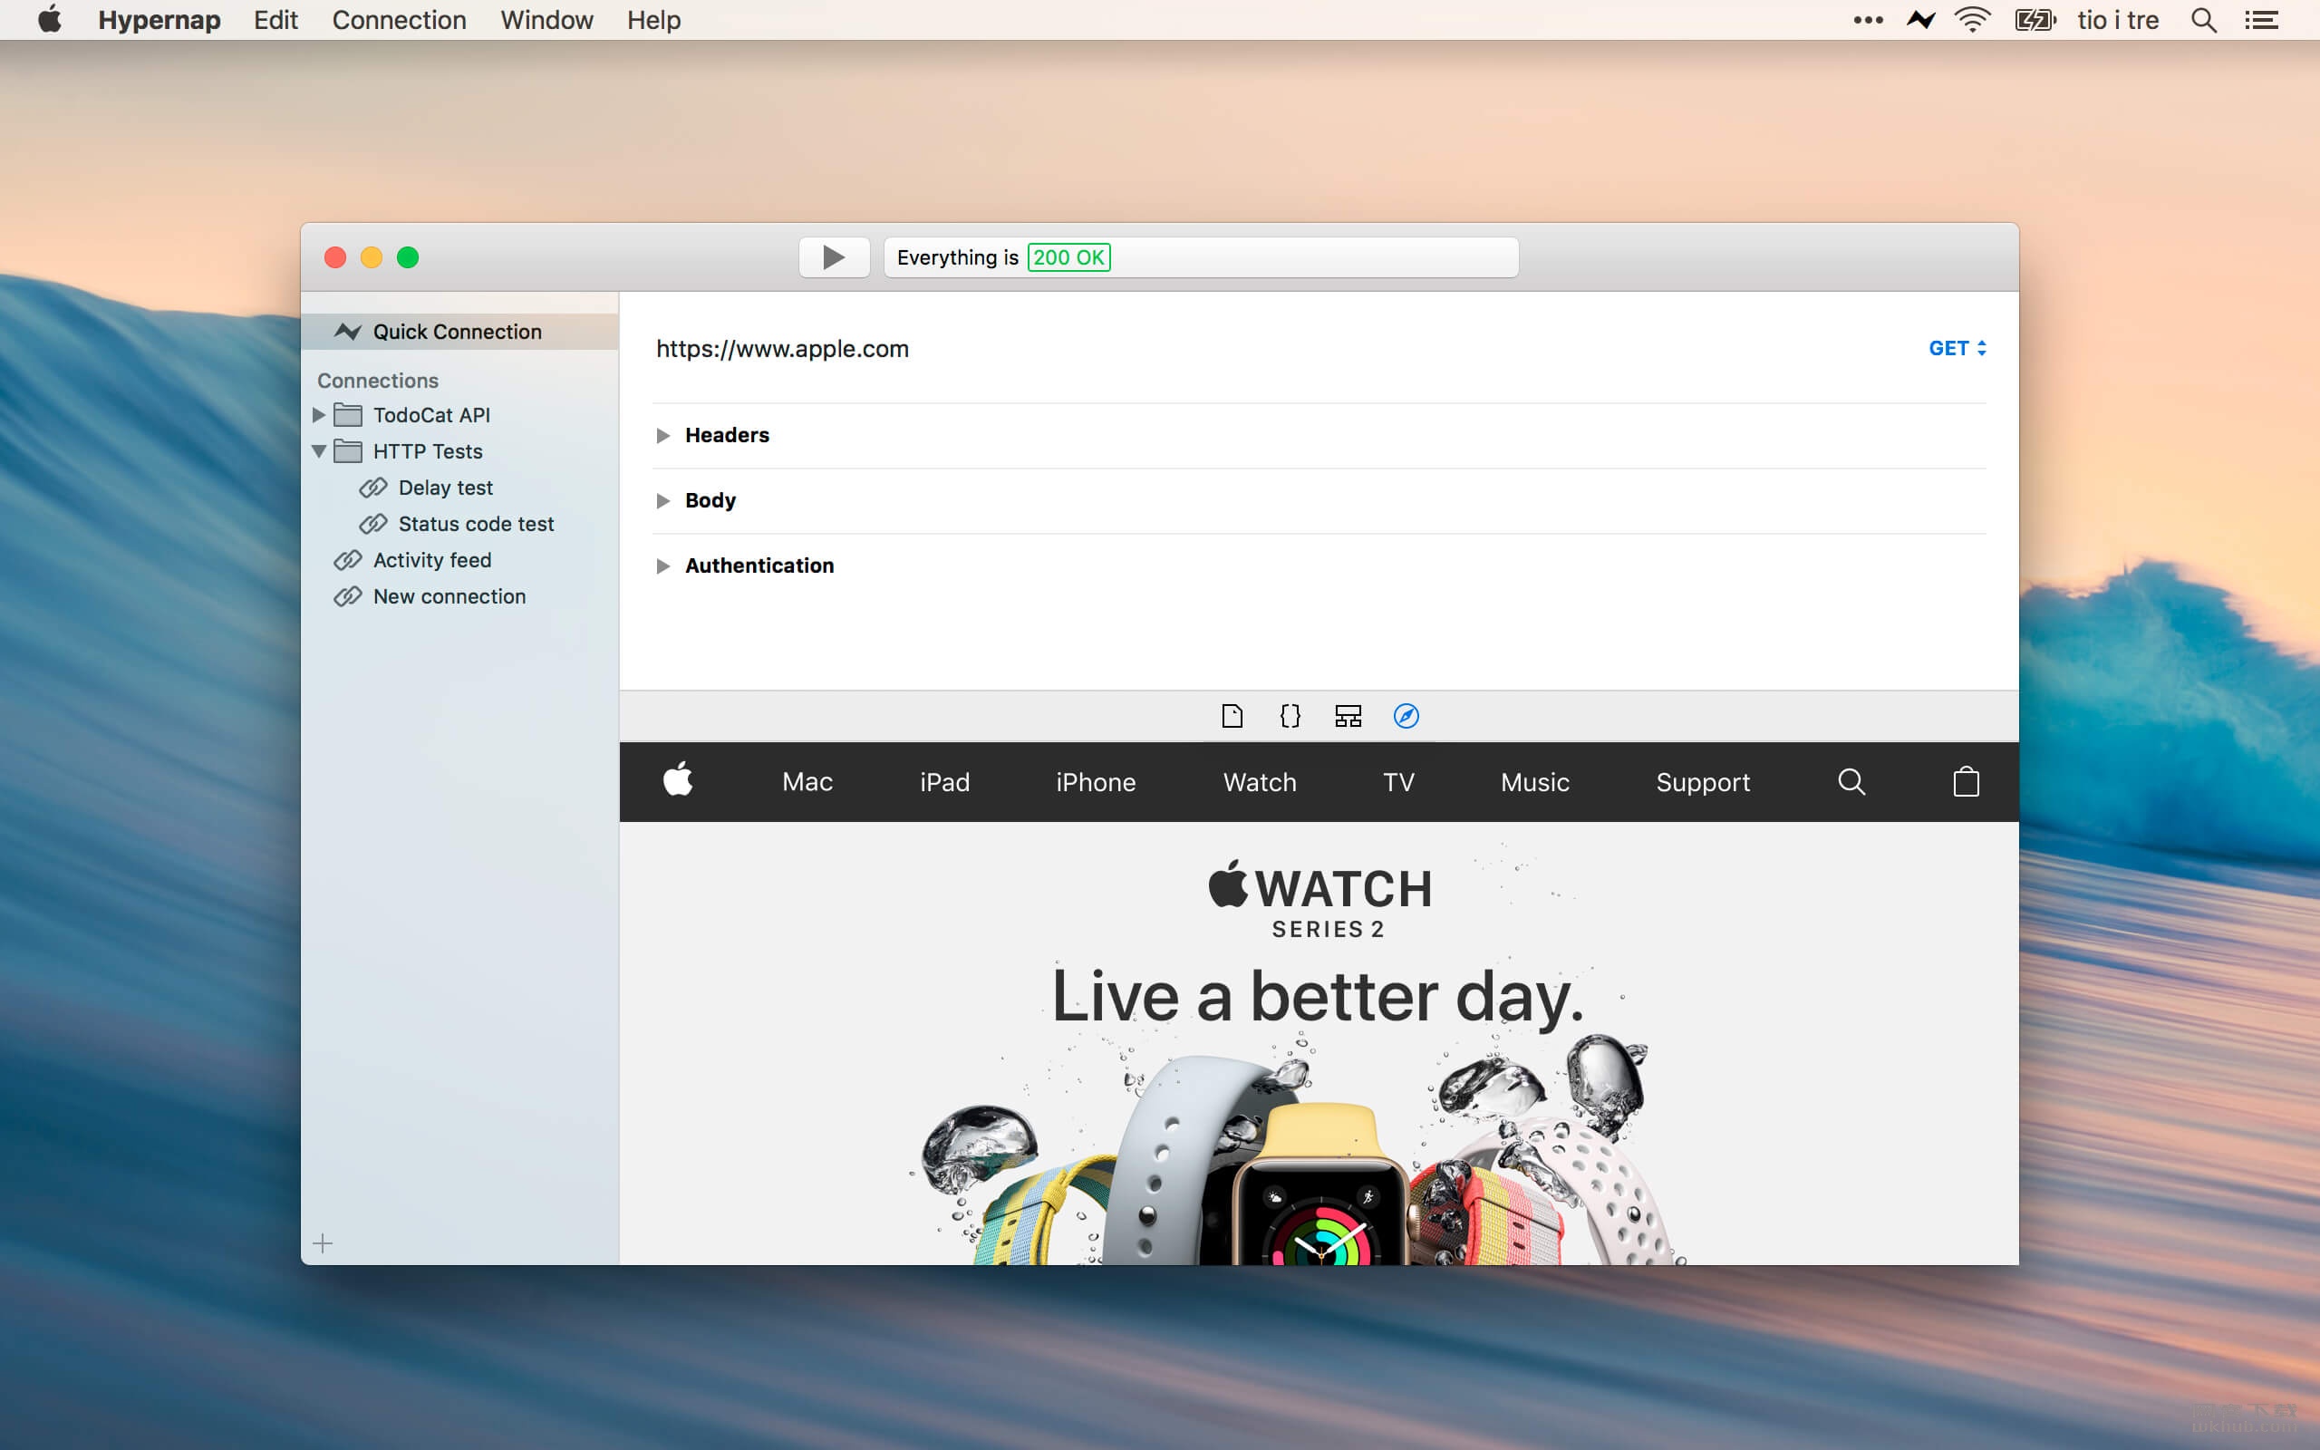Click the TodoCat API folder icon
This screenshot has height=1450, width=2320.
[x=348, y=415]
